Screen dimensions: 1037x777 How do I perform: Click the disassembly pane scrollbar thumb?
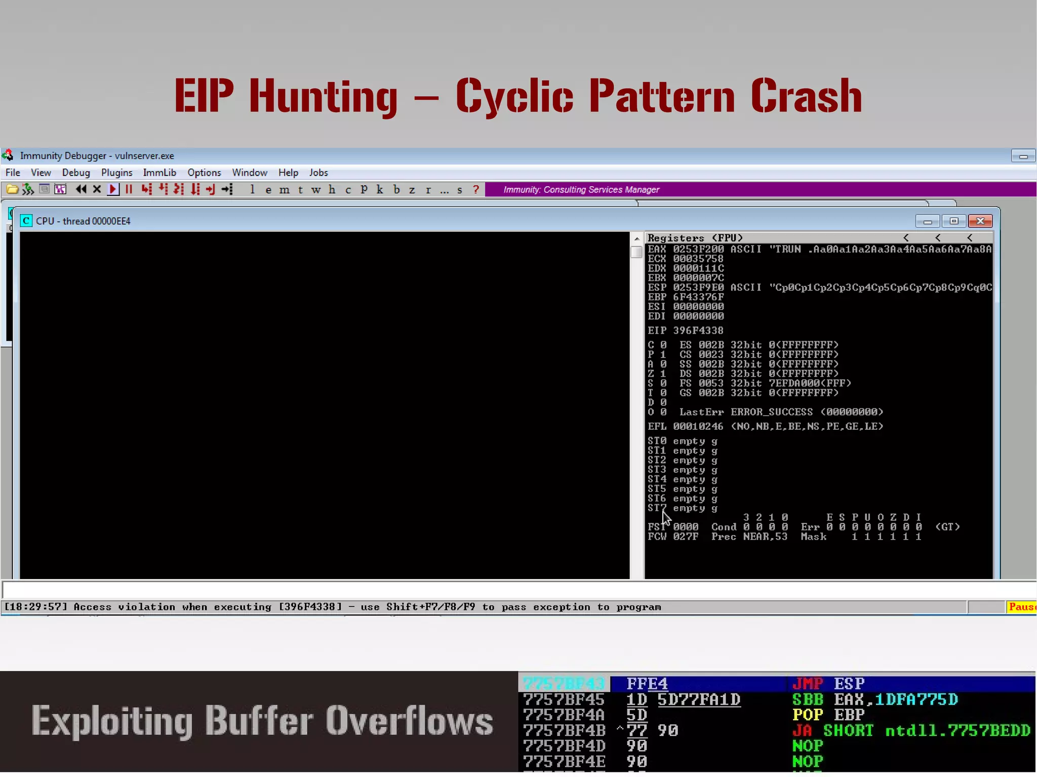pyautogui.click(x=636, y=252)
